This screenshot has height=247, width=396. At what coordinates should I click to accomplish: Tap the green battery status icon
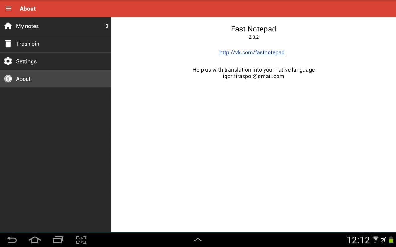pyautogui.click(x=391, y=240)
